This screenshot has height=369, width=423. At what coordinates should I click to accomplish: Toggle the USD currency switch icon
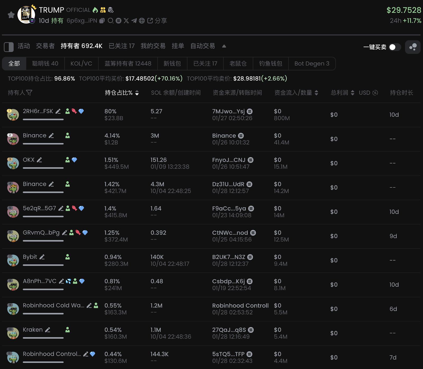click(375, 93)
